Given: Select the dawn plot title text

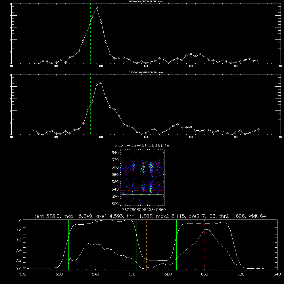Looking at the screenshot, I should pyautogui.click(x=146, y=1).
